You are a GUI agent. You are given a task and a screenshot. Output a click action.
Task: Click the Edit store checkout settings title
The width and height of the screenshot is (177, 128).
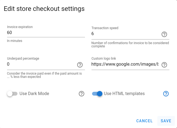click(44, 9)
